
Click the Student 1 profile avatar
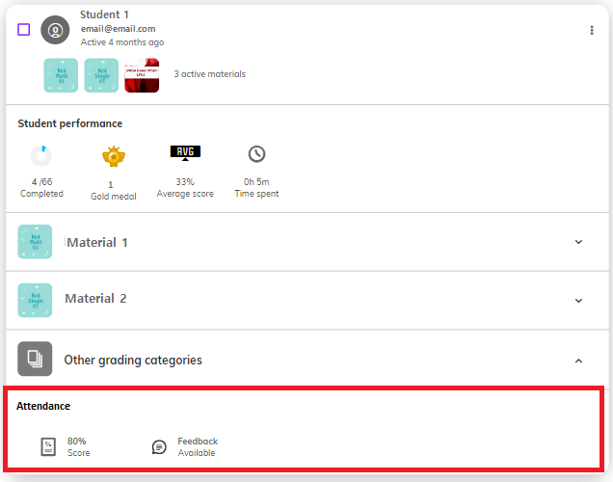pyautogui.click(x=55, y=30)
